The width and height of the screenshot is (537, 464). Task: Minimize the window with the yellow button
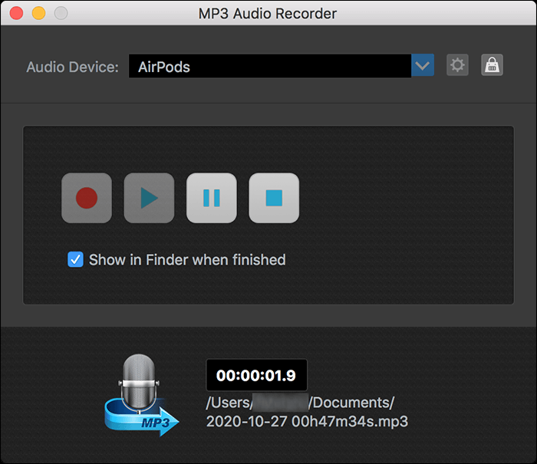point(38,13)
